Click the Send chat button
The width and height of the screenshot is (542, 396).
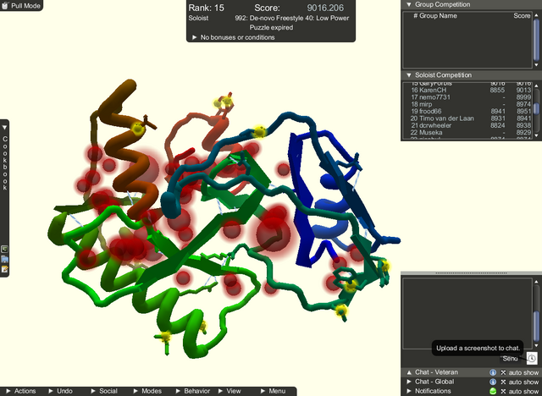point(510,359)
